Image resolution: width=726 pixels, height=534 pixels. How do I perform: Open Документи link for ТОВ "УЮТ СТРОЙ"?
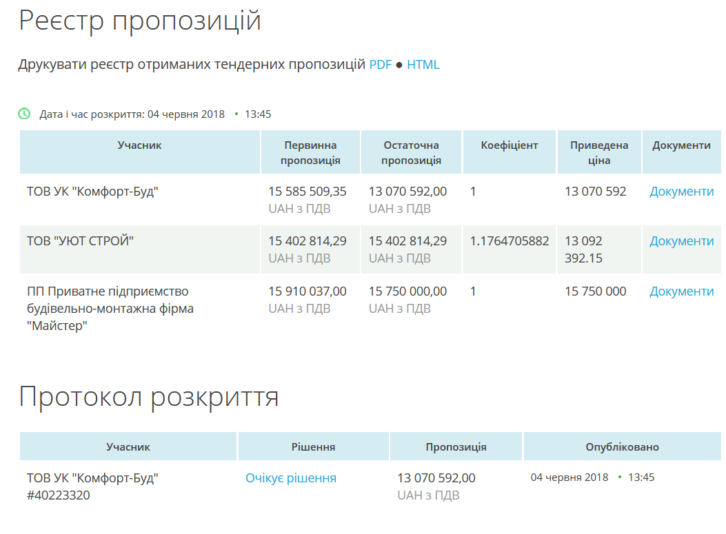(681, 241)
